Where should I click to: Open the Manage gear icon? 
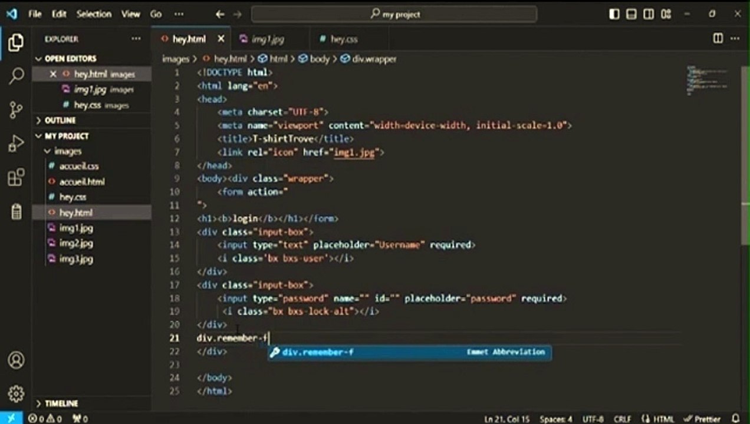click(16, 393)
